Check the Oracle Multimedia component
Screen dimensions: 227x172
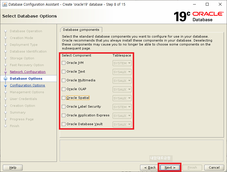(x=63, y=80)
